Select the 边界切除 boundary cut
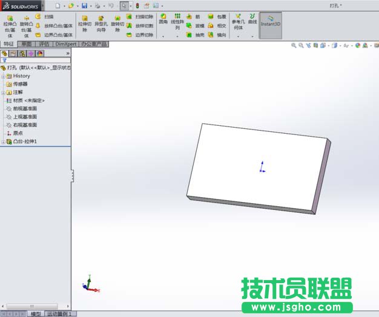Screen dimensions: 379x317 tap(140, 35)
